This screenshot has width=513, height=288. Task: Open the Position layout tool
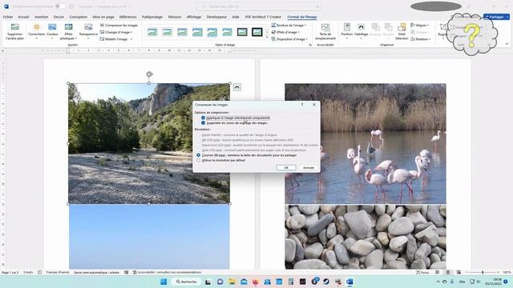click(x=347, y=32)
